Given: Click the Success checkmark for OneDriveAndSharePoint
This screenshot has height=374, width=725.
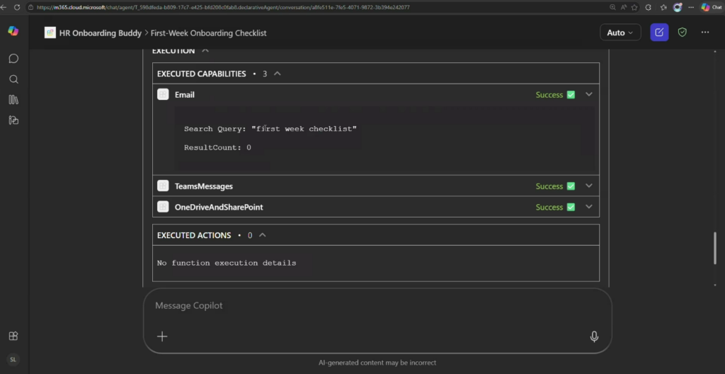Looking at the screenshot, I should coord(571,208).
